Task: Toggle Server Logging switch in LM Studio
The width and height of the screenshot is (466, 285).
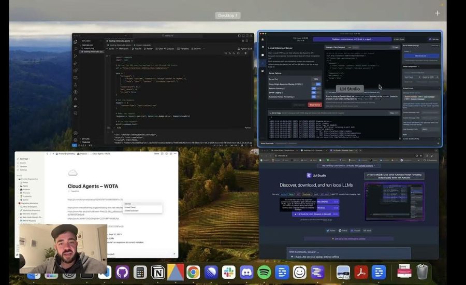Action: point(316,93)
